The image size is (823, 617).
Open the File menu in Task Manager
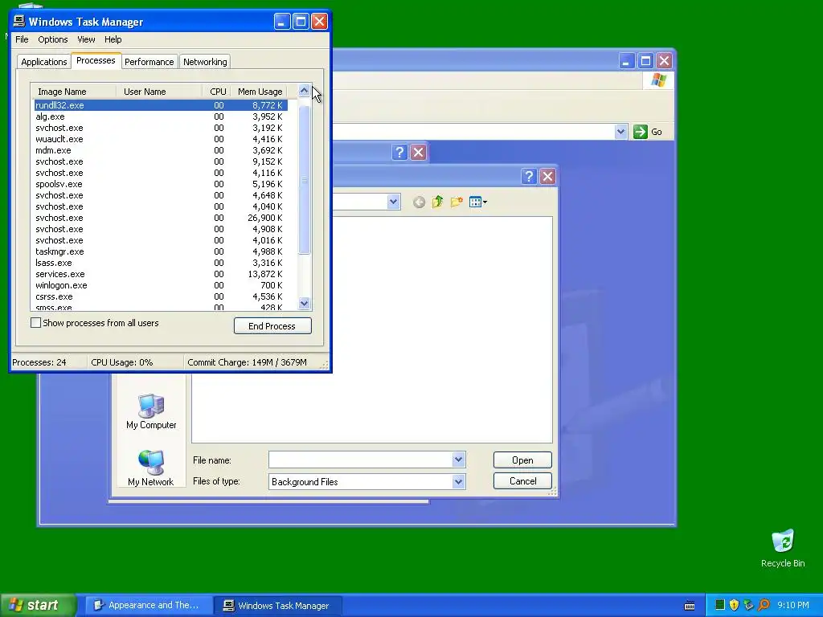point(22,39)
